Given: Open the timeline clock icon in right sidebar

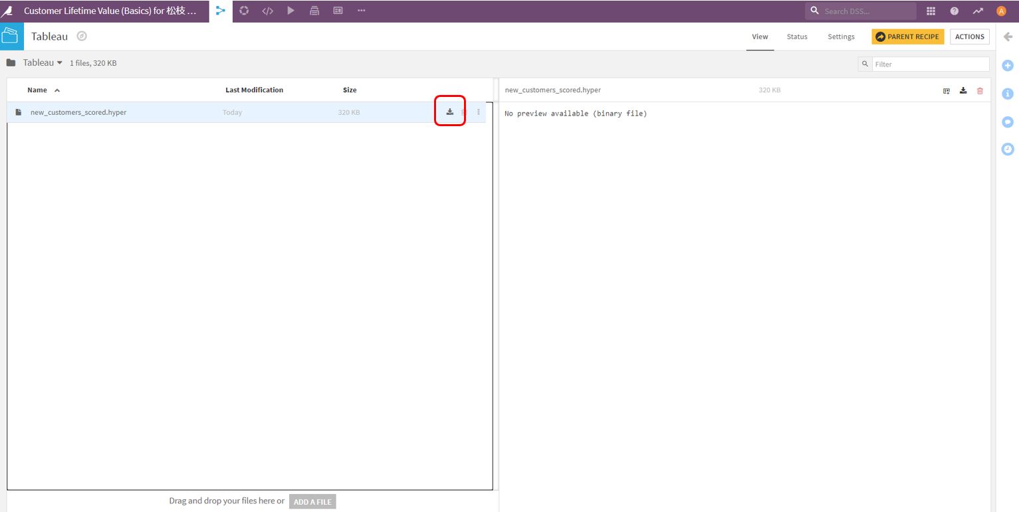Looking at the screenshot, I should pos(1008,149).
